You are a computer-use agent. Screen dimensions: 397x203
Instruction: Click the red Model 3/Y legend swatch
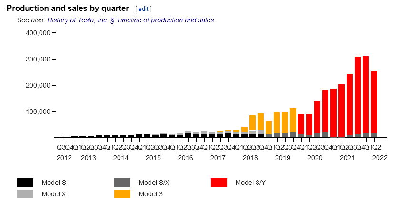pos(219,183)
